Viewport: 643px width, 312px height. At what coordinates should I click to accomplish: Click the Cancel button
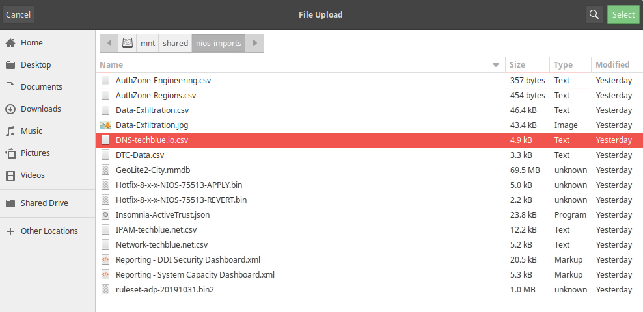pyautogui.click(x=18, y=14)
